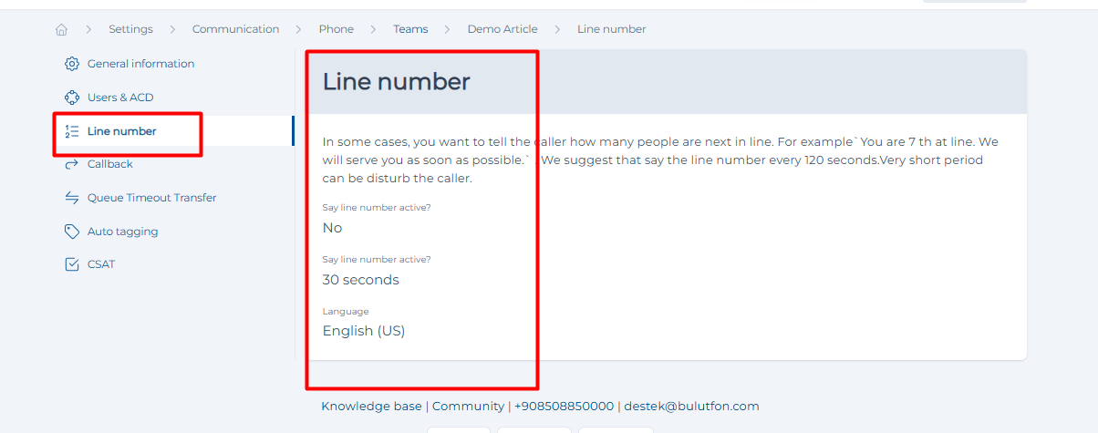Click the CSAT checkbox icon

click(72, 264)
